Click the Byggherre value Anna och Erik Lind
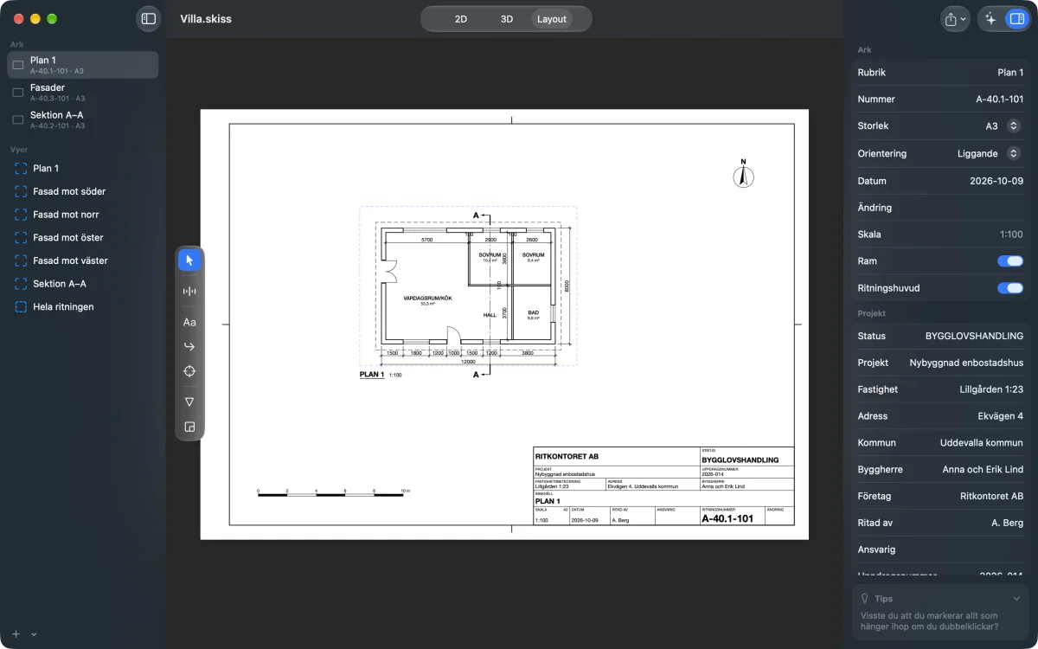 coord(983,469)
